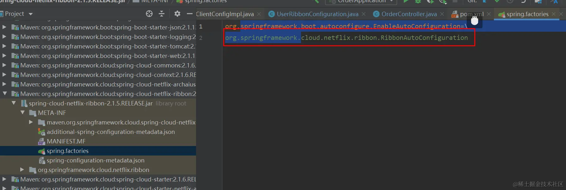Select org.springframework.cloud.netflix.ribbon package row
This screenshot has width=566, height=190.
pos(98,170)
